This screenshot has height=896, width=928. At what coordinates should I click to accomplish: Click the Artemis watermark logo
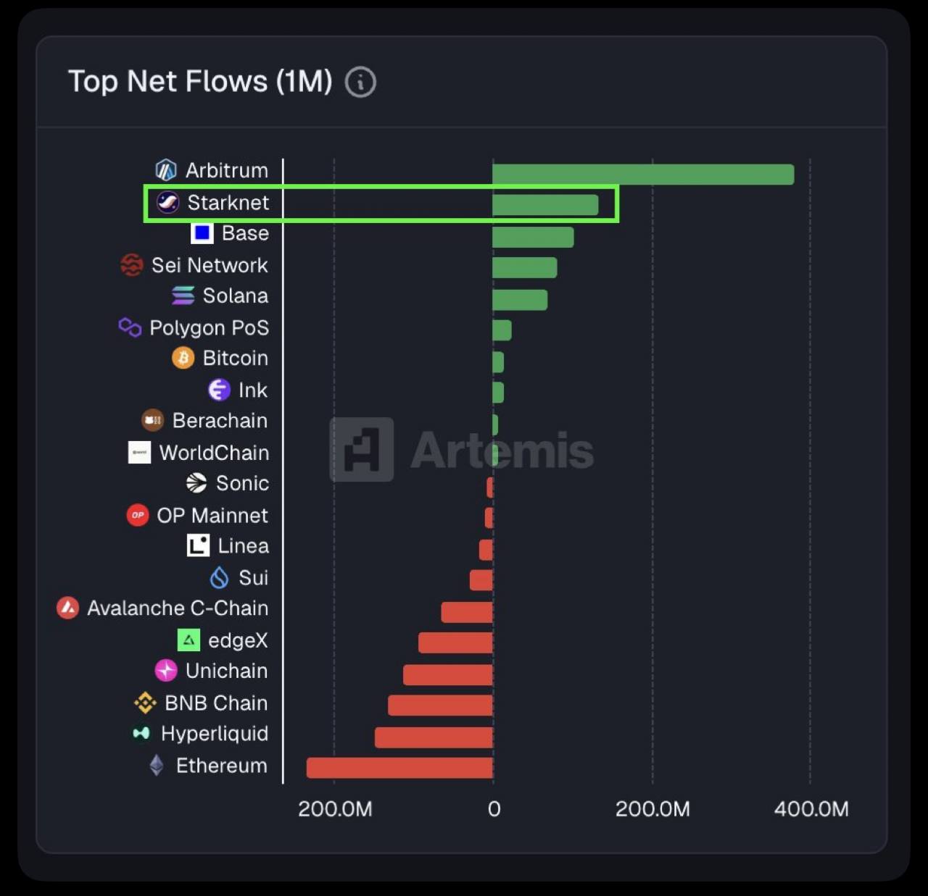click(x=362, y=450)
